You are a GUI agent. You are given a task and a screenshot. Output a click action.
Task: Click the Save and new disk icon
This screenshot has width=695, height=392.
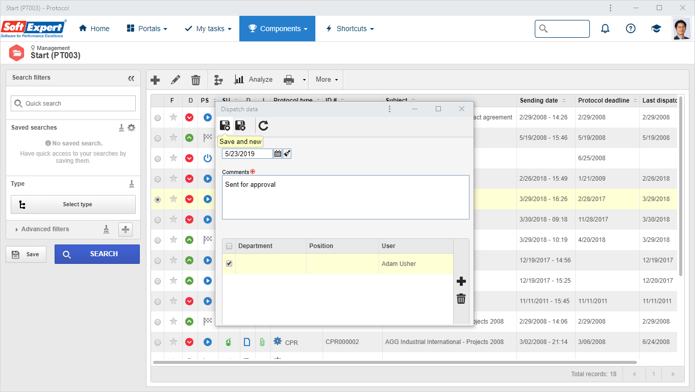pyautogui.click(x=225, y=126)
